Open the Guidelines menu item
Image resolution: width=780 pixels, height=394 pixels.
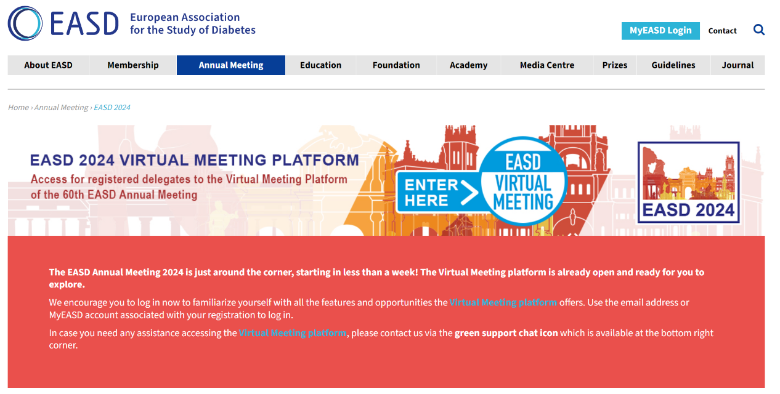pos(673,65)
